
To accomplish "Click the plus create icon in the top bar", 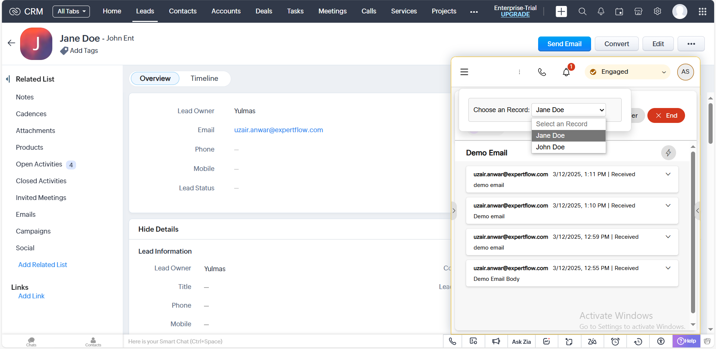I will point(561,12).
